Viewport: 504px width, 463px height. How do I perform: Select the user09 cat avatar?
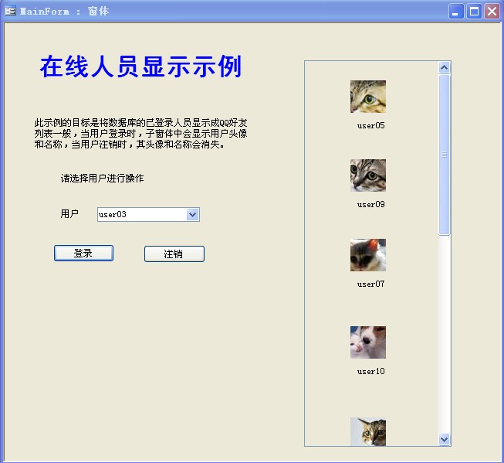pos(368,175)
